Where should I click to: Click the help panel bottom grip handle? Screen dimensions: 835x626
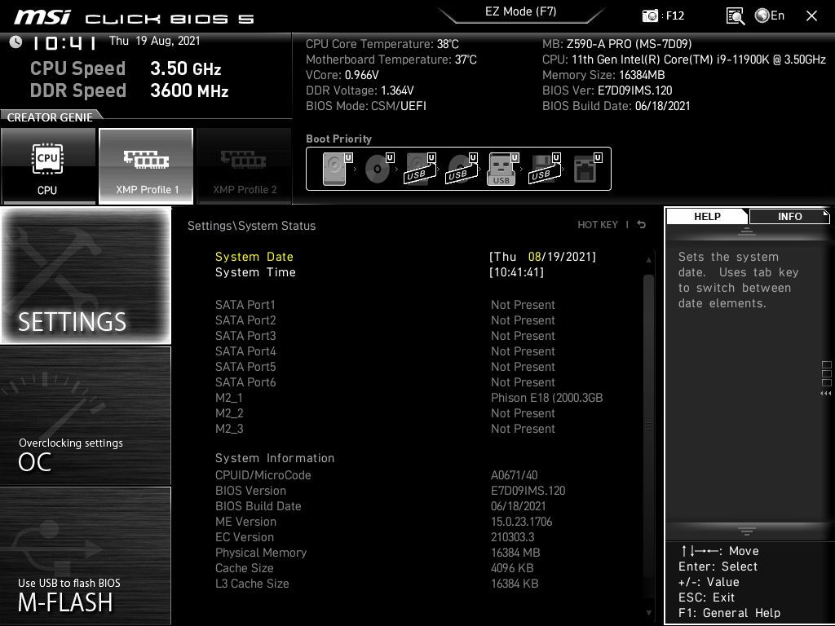(747, 531)
